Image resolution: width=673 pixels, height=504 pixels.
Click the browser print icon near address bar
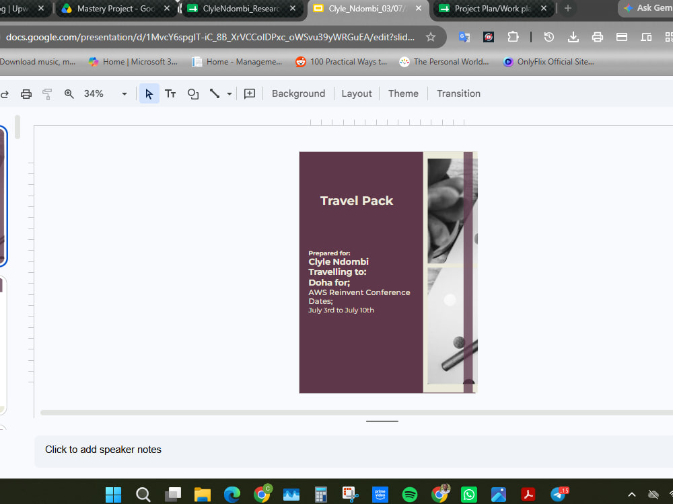pyautogui.click(x=597, y=37)
